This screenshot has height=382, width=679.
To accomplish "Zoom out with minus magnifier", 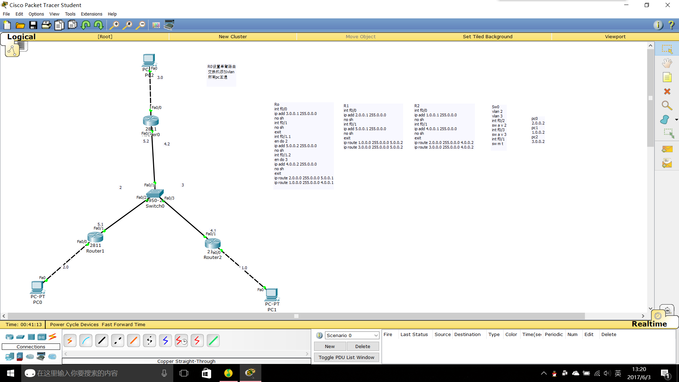I will point(141,25).
